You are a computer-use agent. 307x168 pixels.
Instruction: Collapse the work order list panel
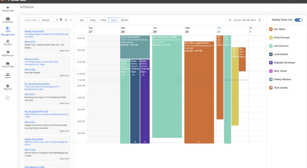point(71,20)
